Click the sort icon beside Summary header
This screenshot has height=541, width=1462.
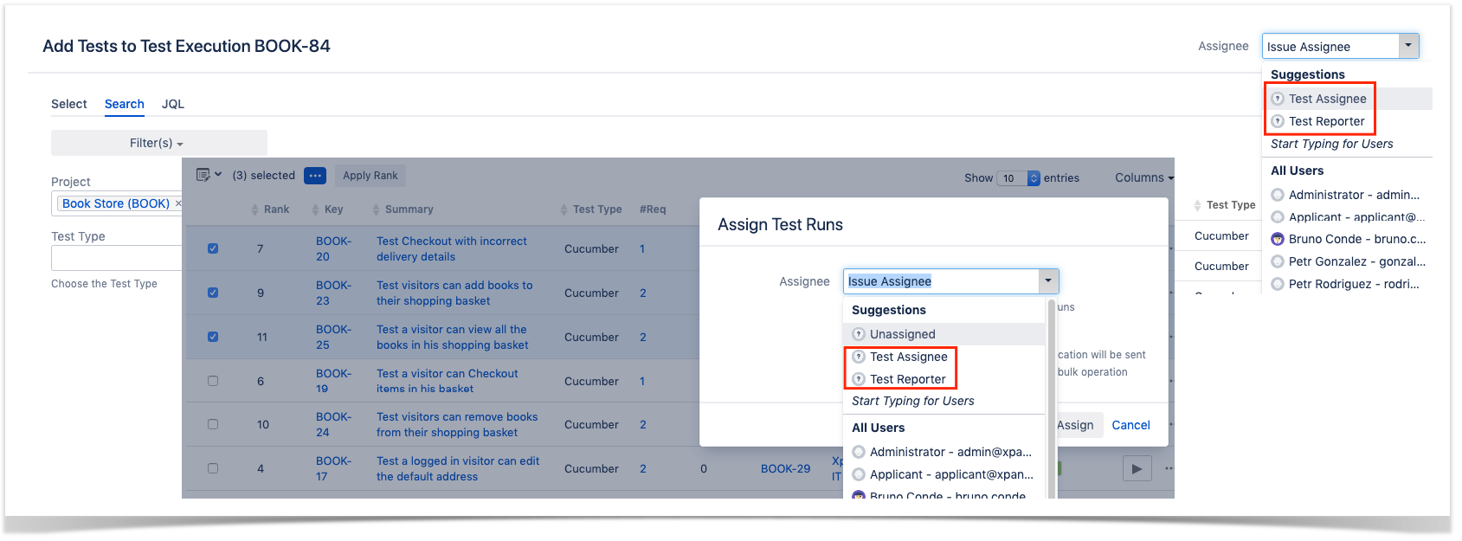[376, 209]
